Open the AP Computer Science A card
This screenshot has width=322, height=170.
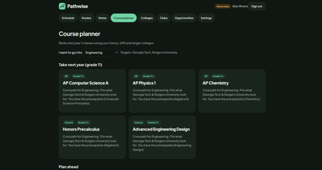click(92, 91)
